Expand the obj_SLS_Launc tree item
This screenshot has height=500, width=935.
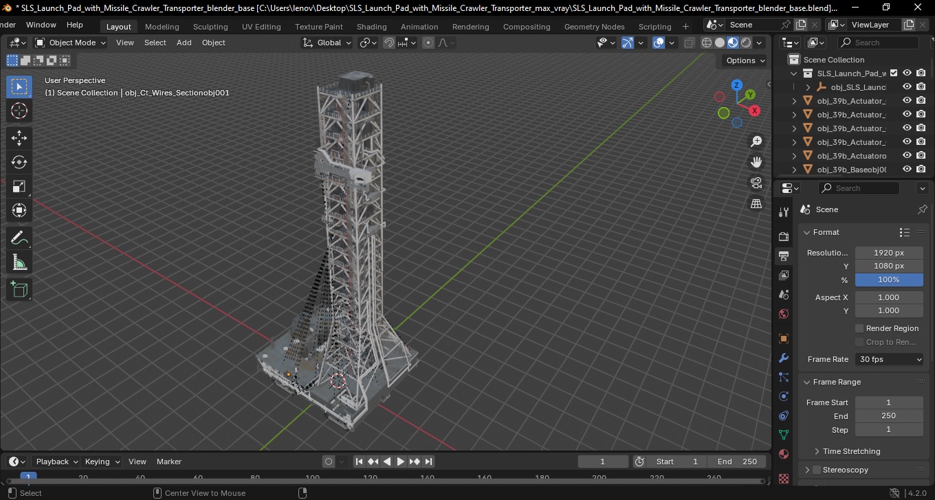(x=808, y=87)
